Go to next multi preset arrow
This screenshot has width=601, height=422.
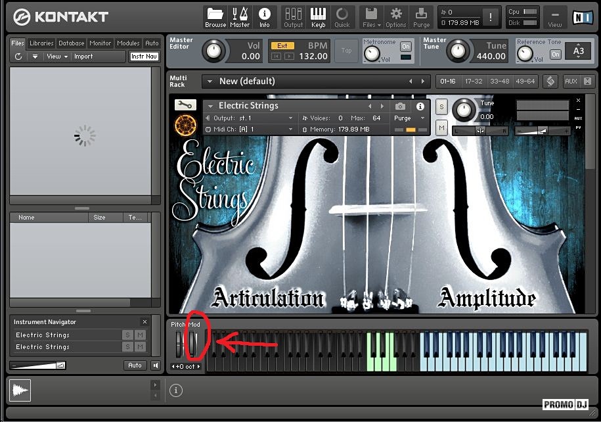pyautogui.click(x=423, y=82)
